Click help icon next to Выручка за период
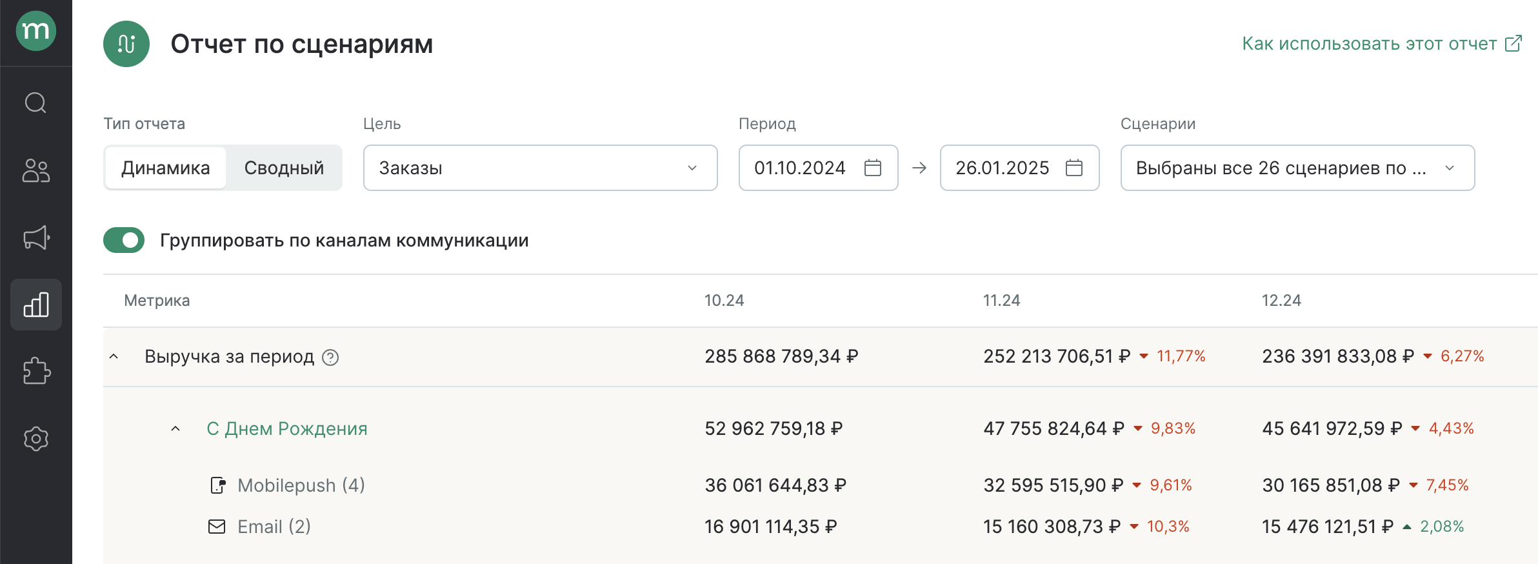 click(330, 357)
